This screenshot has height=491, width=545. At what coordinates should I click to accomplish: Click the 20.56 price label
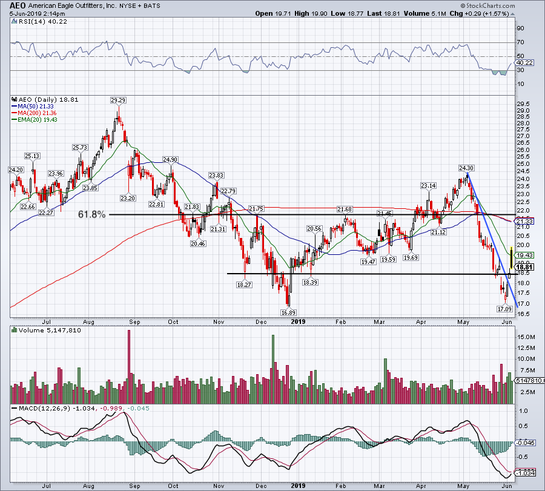click(314, 228)
